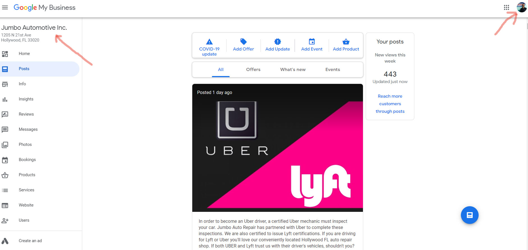Open Home in the sidebar
The height and width of the screenshot is (250, 528).
pyautogui.click(x=40, y=54)
